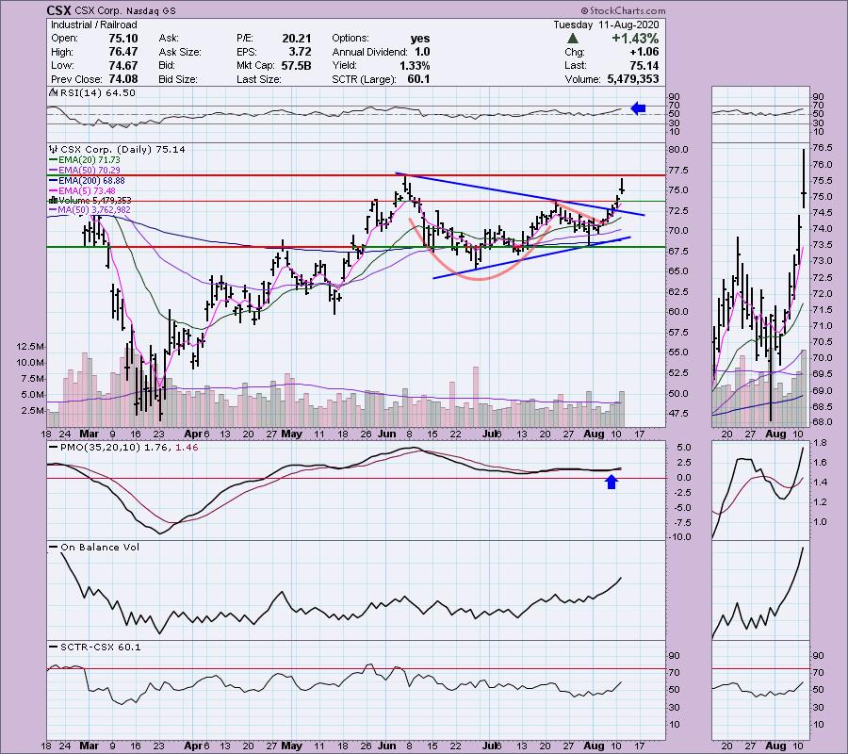Click the 'Last Size:' label
The height and width of the screenshot is (754, 848).
259,79
